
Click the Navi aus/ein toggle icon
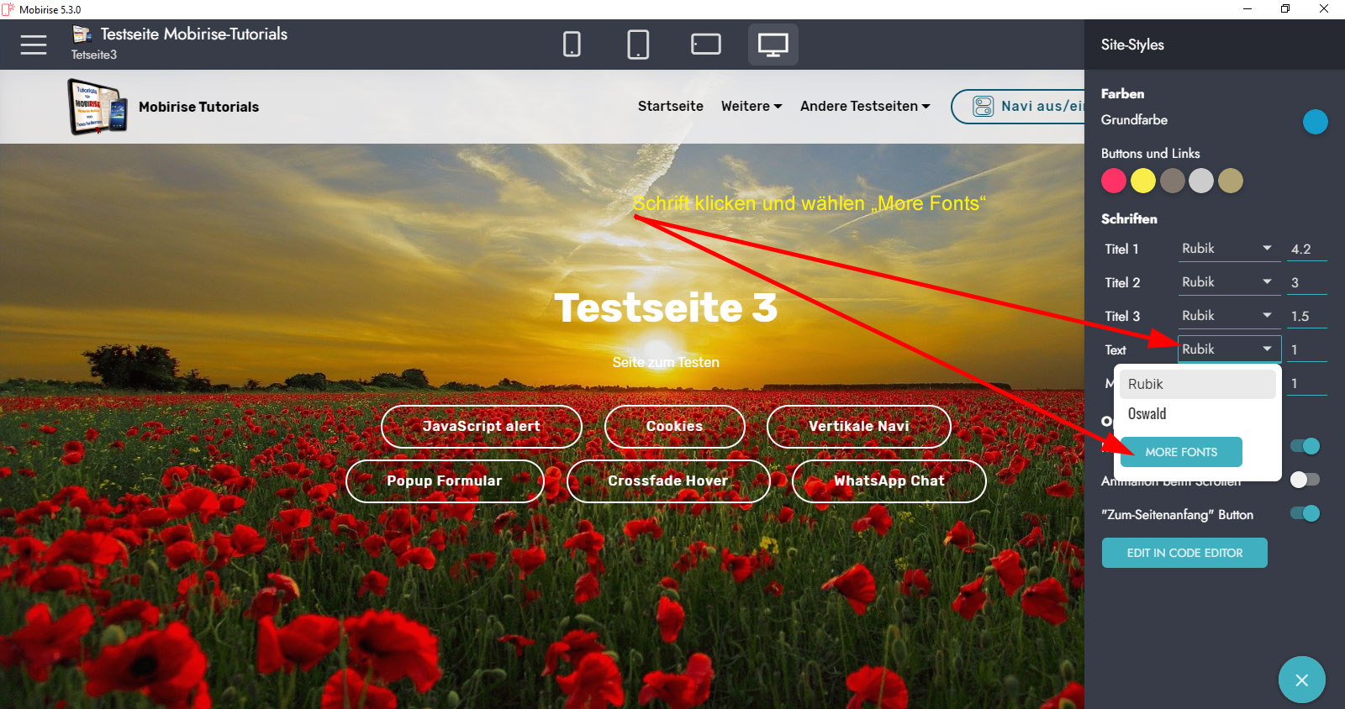(983, 107)
